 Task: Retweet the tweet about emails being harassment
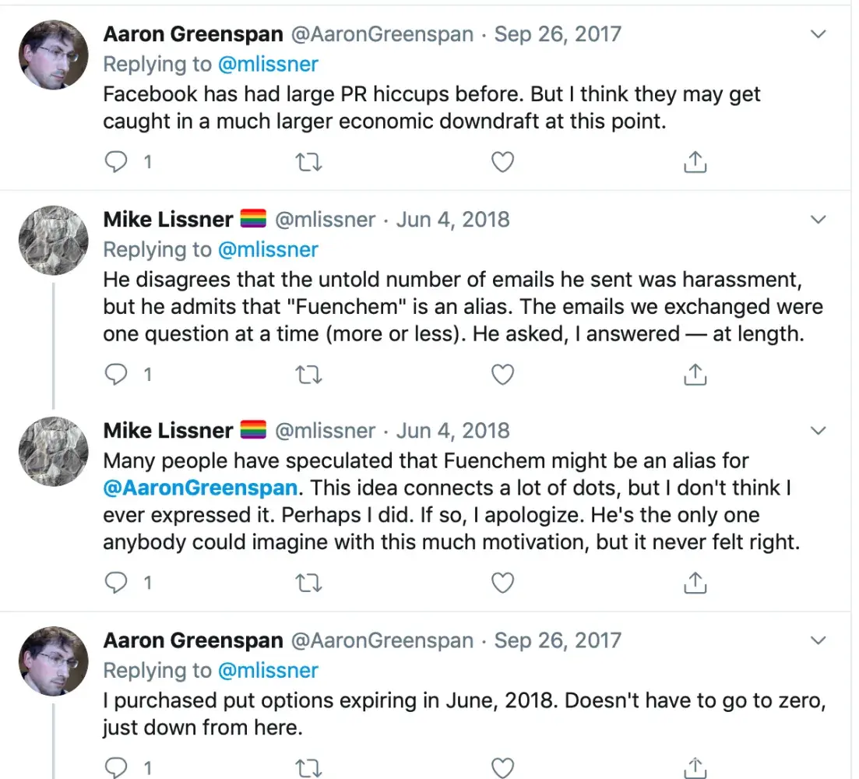pos(309,375)
